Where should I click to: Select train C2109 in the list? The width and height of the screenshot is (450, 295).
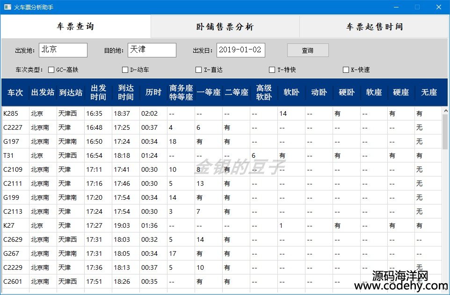(x=222, y=169)
